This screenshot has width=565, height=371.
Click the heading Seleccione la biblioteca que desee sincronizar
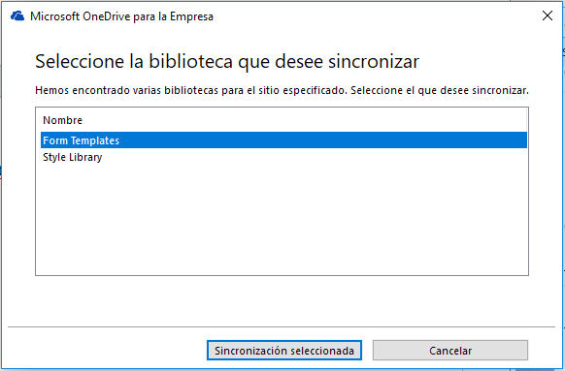tap(227, 61)
